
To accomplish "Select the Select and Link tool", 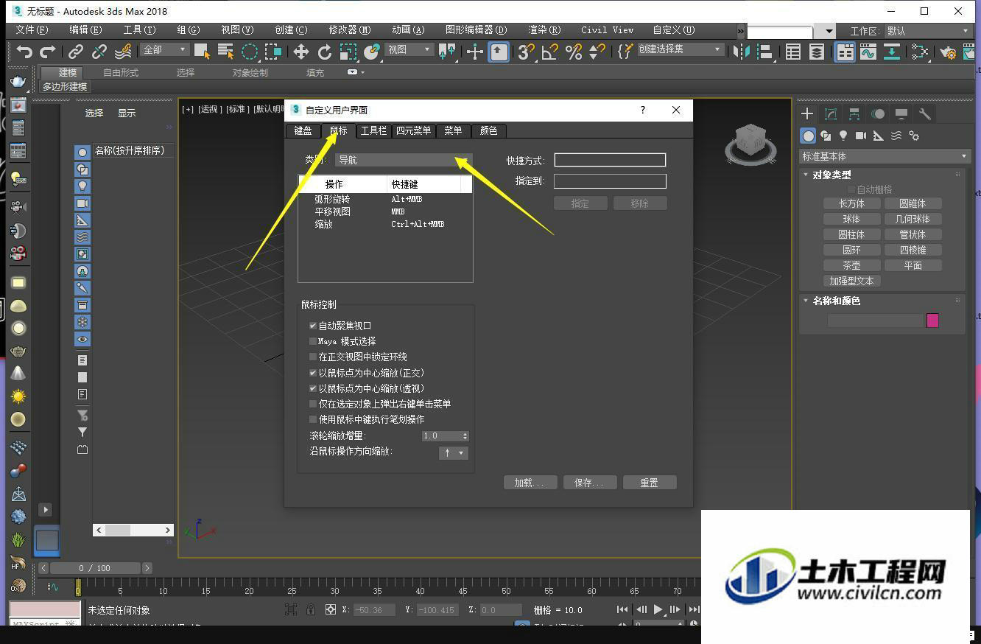I will pyautogui.click(x=76, y=52).
